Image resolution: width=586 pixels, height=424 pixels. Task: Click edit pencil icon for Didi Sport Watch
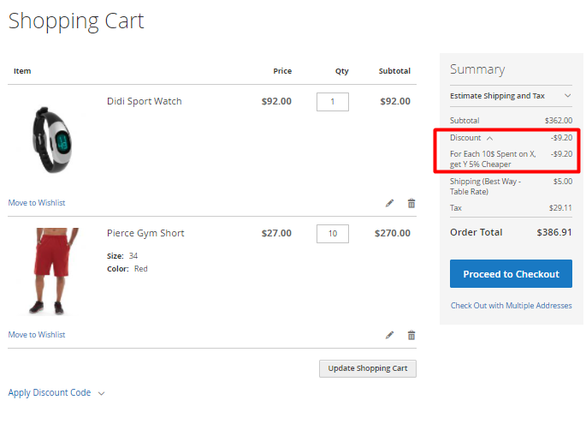(x=390, y=203)
